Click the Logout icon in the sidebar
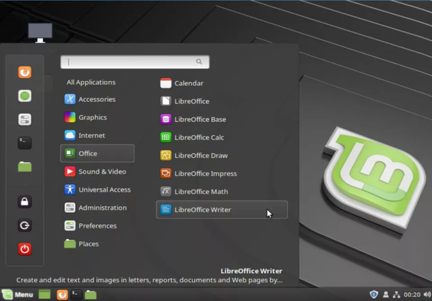The height and width of the screenshot is (301, 432). pyautogui.click(x=24, y=225)
